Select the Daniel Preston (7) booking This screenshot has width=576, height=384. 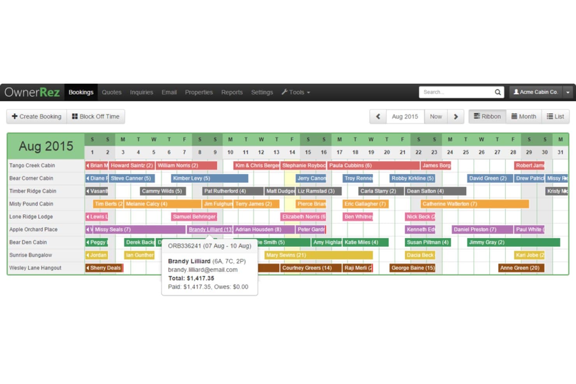click(x=483, y=230)
